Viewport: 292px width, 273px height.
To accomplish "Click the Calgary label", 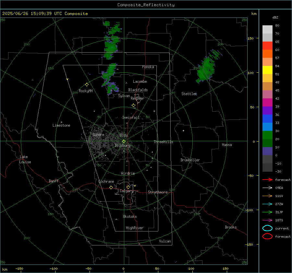I will coord(127,191).
